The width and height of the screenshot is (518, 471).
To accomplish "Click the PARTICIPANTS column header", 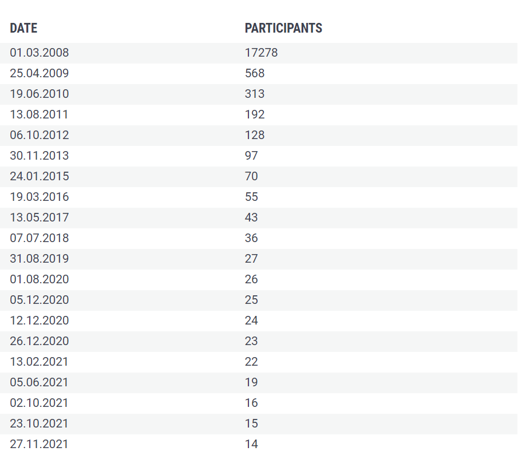I will pyautogui.click(x=283, y=28).
